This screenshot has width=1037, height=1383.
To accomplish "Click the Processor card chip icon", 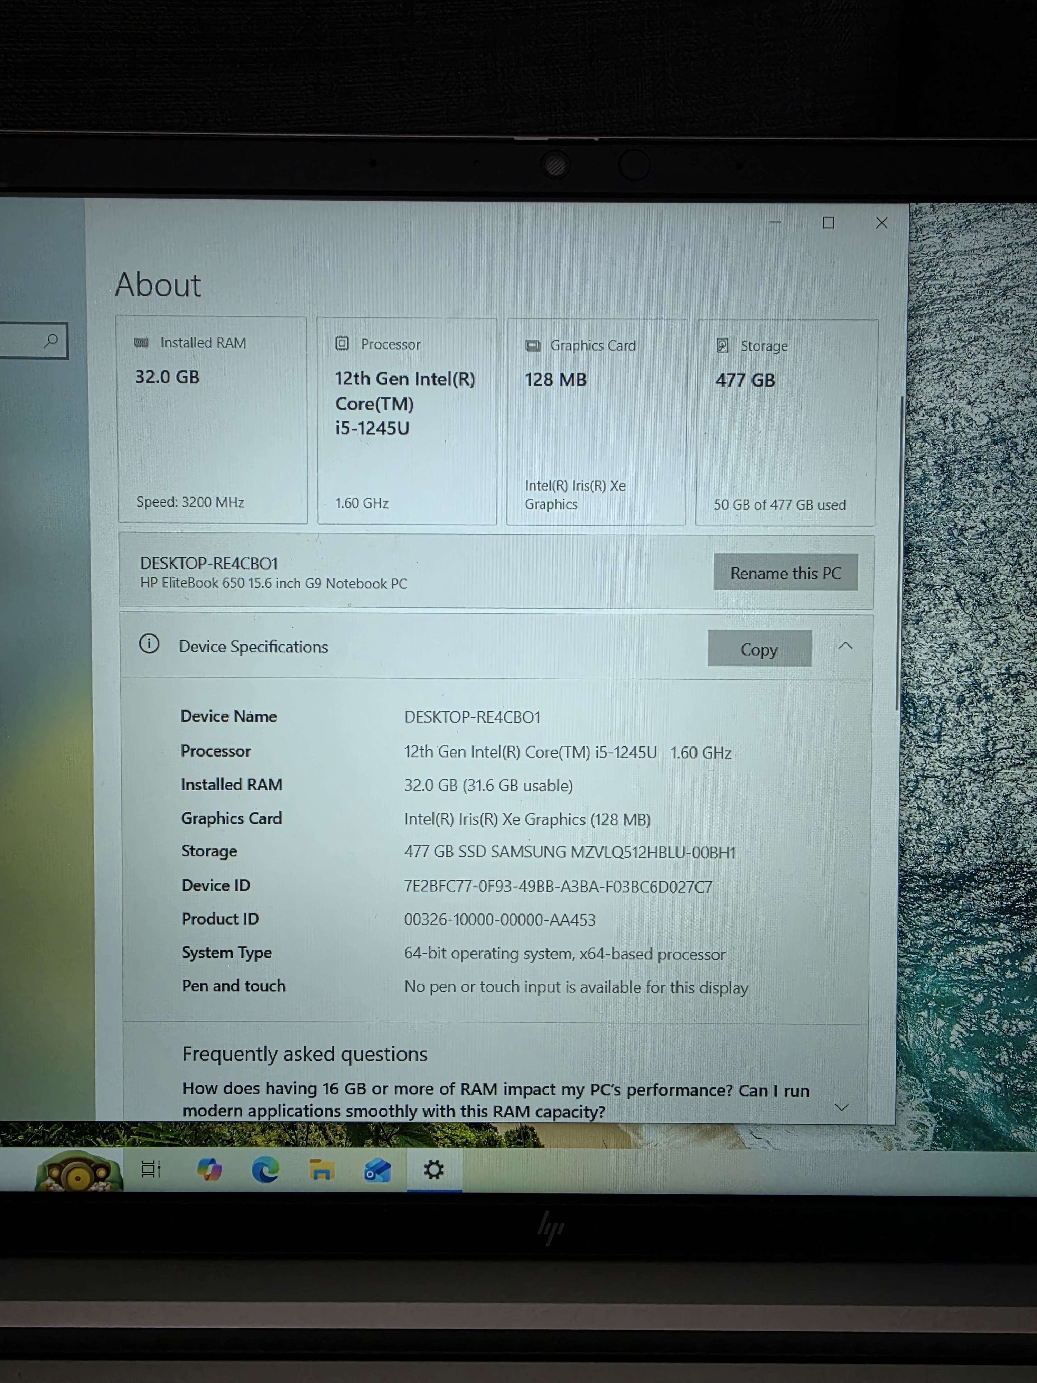I will pyautogui.click(x=342, y=343).
